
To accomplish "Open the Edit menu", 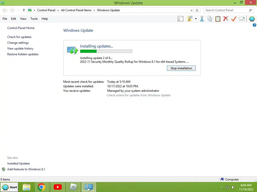I will point(14,19).
